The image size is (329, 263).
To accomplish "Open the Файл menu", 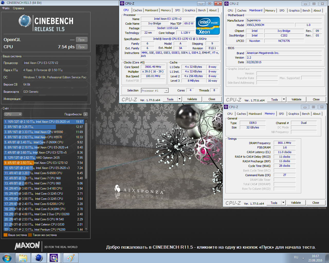I will click(6, 8).
